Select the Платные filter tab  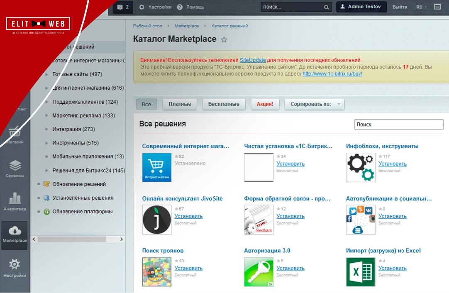[180, 104]
